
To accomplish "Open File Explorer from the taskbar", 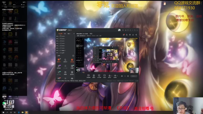I will (x=23, y=112).
